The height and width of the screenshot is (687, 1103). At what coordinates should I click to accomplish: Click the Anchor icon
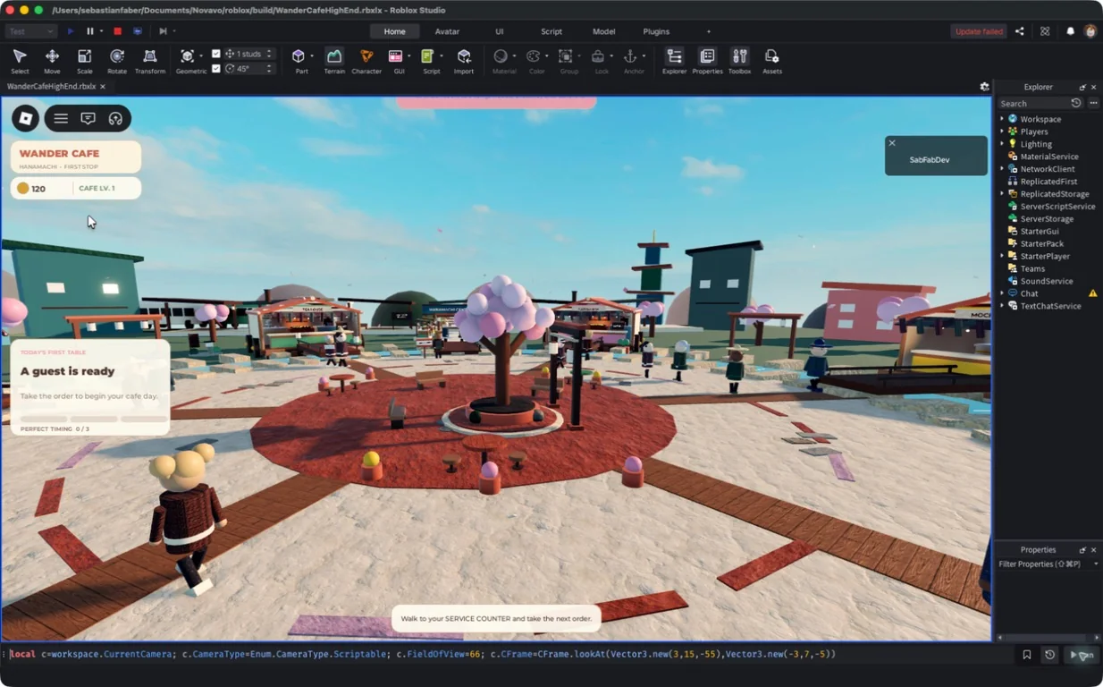click(x=630, y=56)
